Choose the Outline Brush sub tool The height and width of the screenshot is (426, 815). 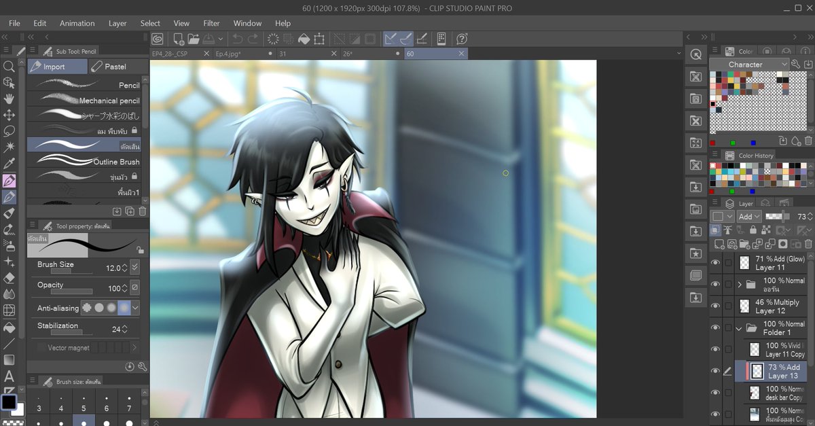(x=84, y=161)
